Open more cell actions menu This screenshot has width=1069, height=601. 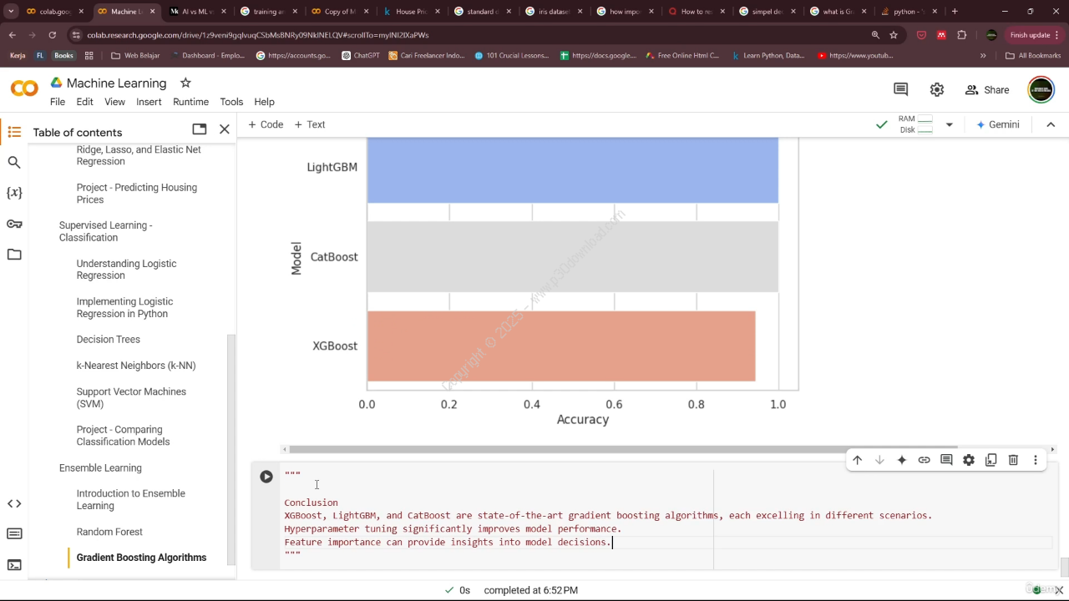1036,460
